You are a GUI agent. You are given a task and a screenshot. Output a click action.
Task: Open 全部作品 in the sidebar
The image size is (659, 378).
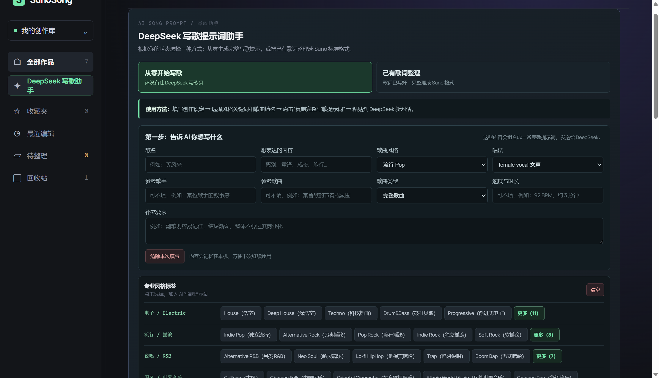tap(51, 62)
